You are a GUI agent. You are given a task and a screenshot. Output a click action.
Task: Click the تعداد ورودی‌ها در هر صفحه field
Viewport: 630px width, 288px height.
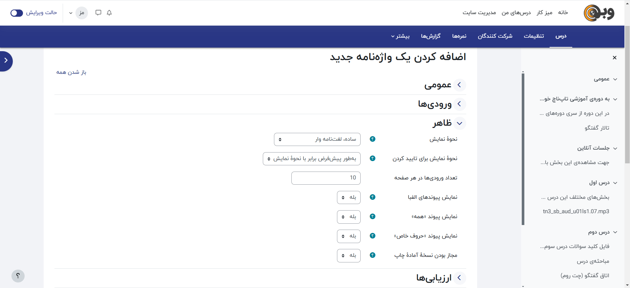(x=326, y=178)
